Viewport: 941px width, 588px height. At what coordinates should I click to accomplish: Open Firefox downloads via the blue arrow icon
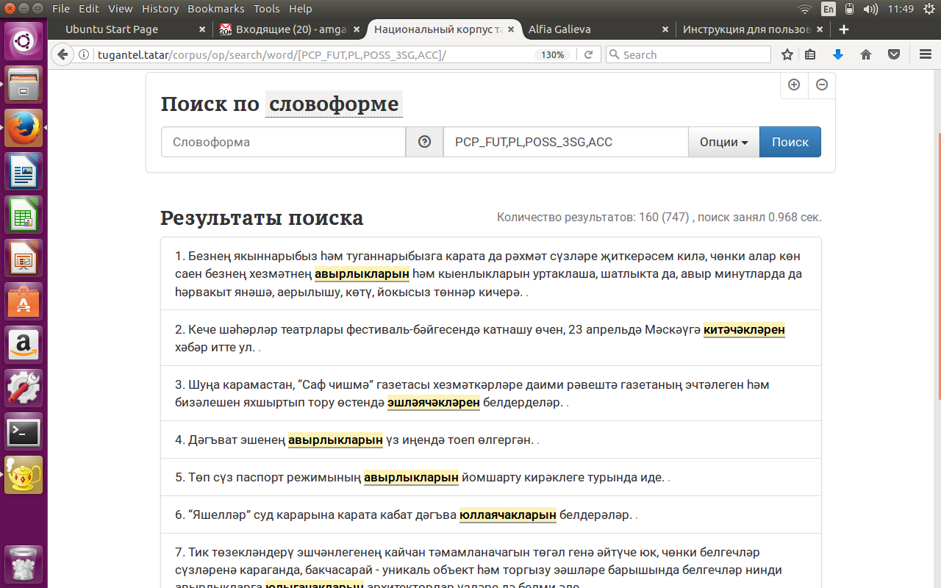tap(838, 54)
